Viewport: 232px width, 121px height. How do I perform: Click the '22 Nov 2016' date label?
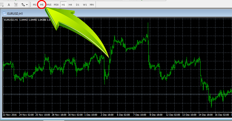point(10,115)
